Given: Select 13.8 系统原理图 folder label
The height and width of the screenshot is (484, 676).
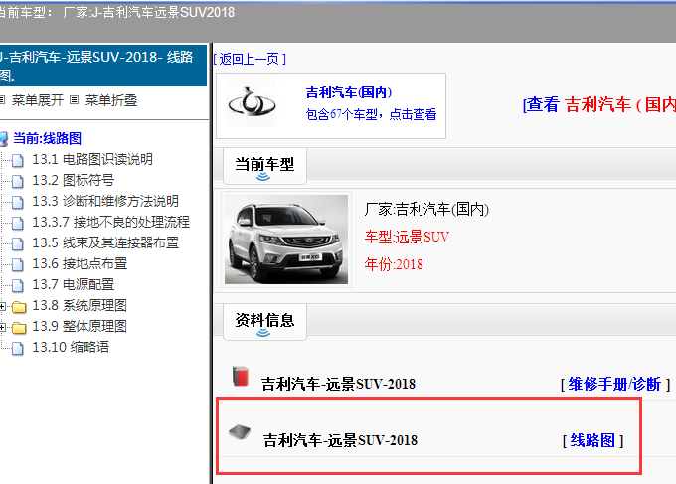Looking at the screenshot, I should coord(80,305).
